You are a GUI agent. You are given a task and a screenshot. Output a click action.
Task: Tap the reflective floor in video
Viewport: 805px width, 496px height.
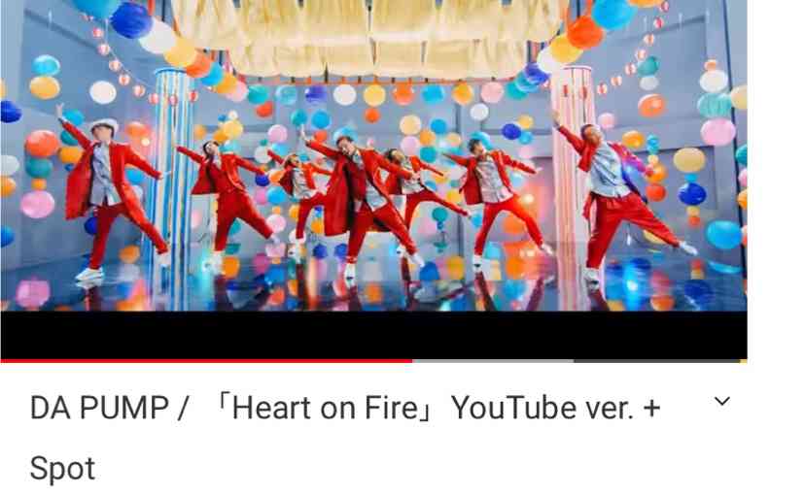coord(373,287)
